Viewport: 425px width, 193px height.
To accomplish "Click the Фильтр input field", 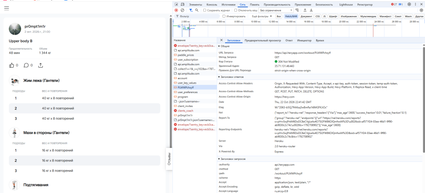I will coord(198,16).
